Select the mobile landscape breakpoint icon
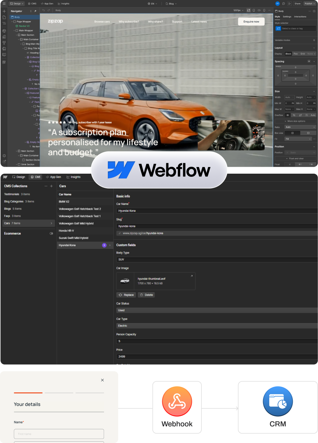 (259, 10)
